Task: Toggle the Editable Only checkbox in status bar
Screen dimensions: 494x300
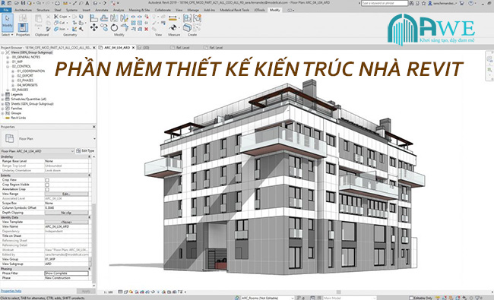Action: click(x=411, y=298)
